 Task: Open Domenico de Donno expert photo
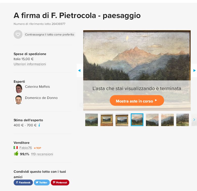(x=18, y=100)
